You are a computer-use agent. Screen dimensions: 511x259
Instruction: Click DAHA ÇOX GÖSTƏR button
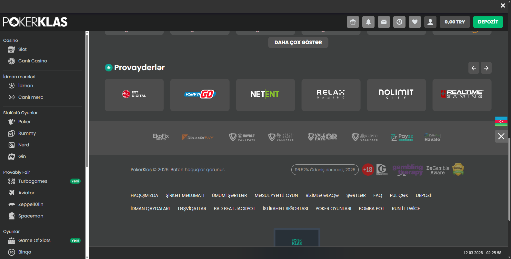(298, 42)
